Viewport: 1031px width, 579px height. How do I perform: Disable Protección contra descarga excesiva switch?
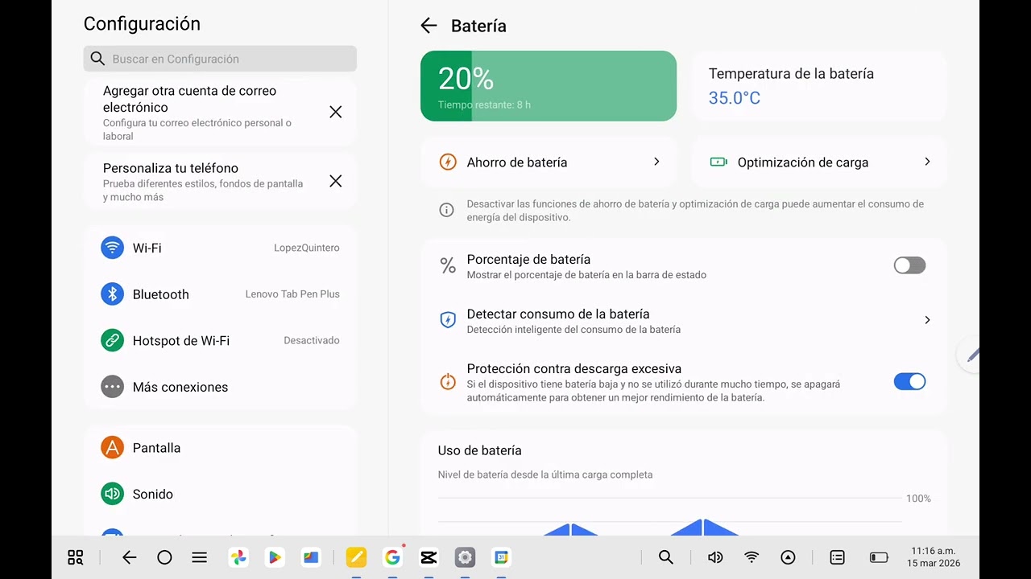coord(909,382)
